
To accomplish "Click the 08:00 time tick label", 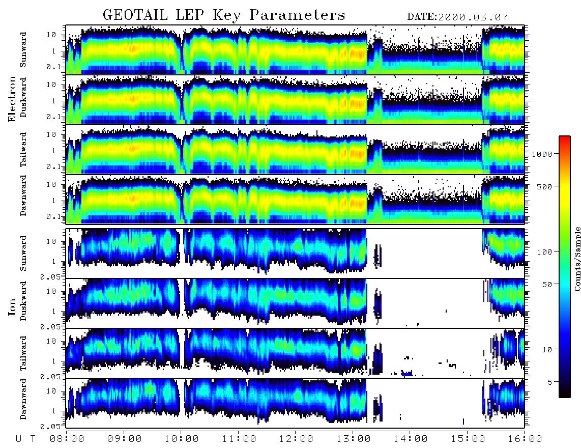I will pos(67,439).
